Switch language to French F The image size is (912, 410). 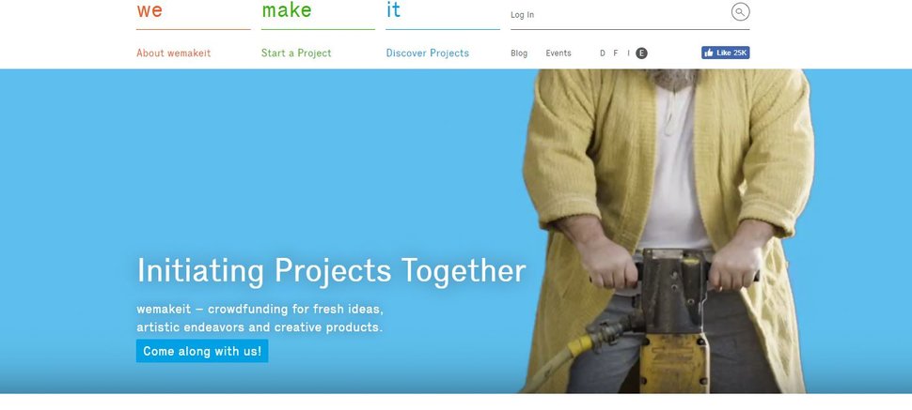(x=616, y=53)
